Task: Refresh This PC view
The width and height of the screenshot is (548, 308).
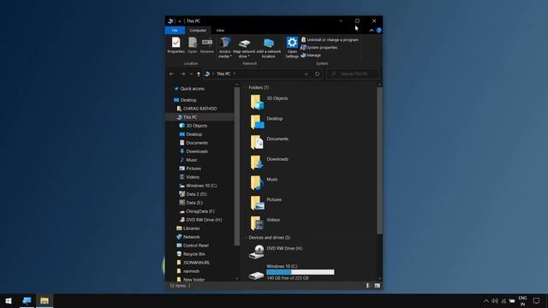Action: coord(317,74)
